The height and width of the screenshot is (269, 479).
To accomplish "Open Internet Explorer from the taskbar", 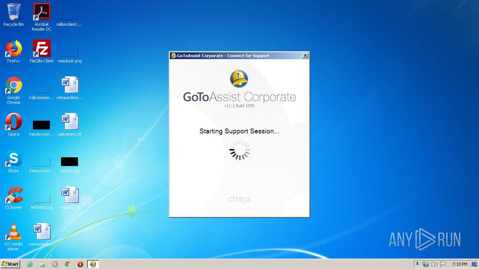I will [30, 264].
